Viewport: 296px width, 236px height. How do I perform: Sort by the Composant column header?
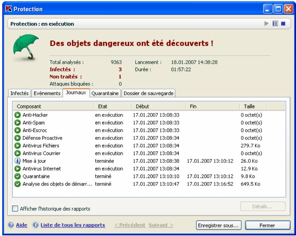click(x=53, y=107)
